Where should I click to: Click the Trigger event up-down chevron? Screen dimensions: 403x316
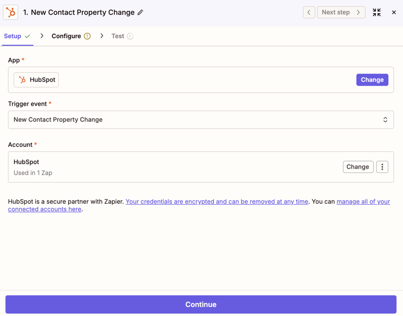pos(385,120)
